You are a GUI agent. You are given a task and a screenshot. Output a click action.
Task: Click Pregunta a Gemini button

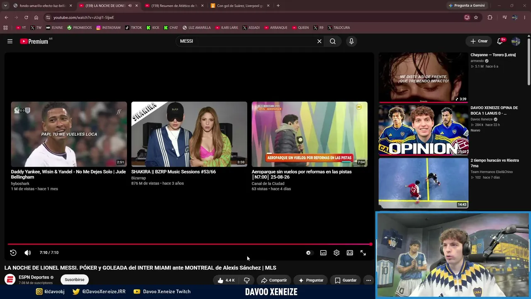coord(467,6)
